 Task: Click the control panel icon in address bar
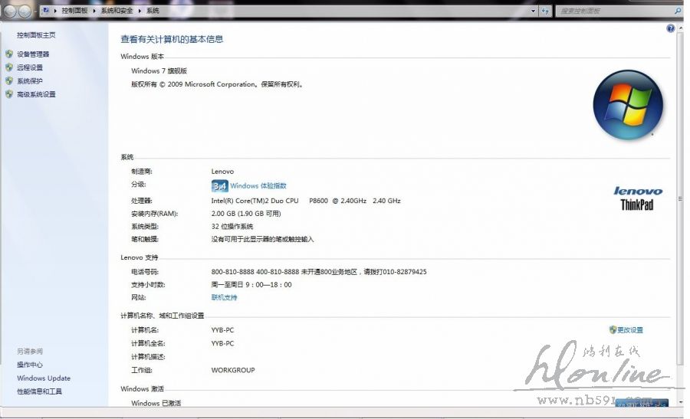click(46, 11)
